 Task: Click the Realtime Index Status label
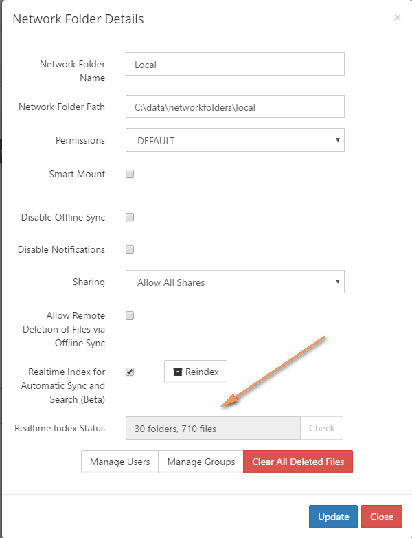click(60, 428)
